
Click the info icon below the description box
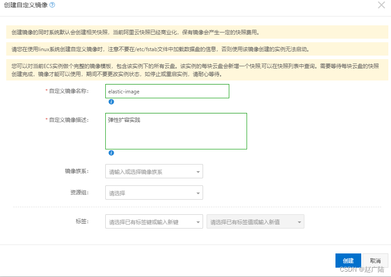[111, 153]
